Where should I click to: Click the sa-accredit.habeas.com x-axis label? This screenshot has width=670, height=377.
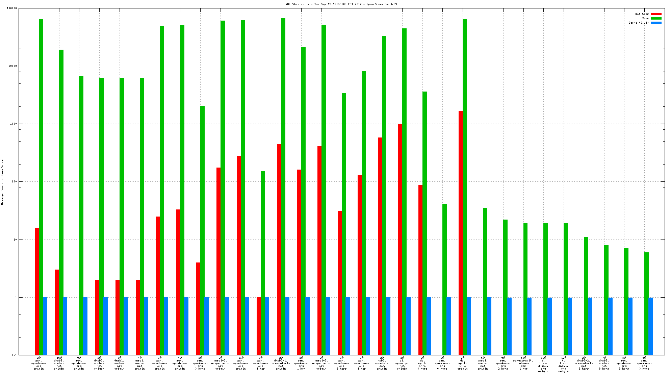523,363
